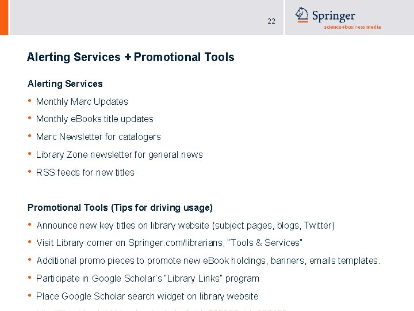Viewport: 414px width, 311px height.
Task: Click Google Scholar's Library Links program line
Action: 148,279
